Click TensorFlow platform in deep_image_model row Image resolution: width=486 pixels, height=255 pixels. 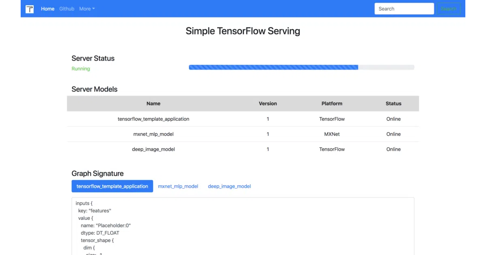pos(332,149)
